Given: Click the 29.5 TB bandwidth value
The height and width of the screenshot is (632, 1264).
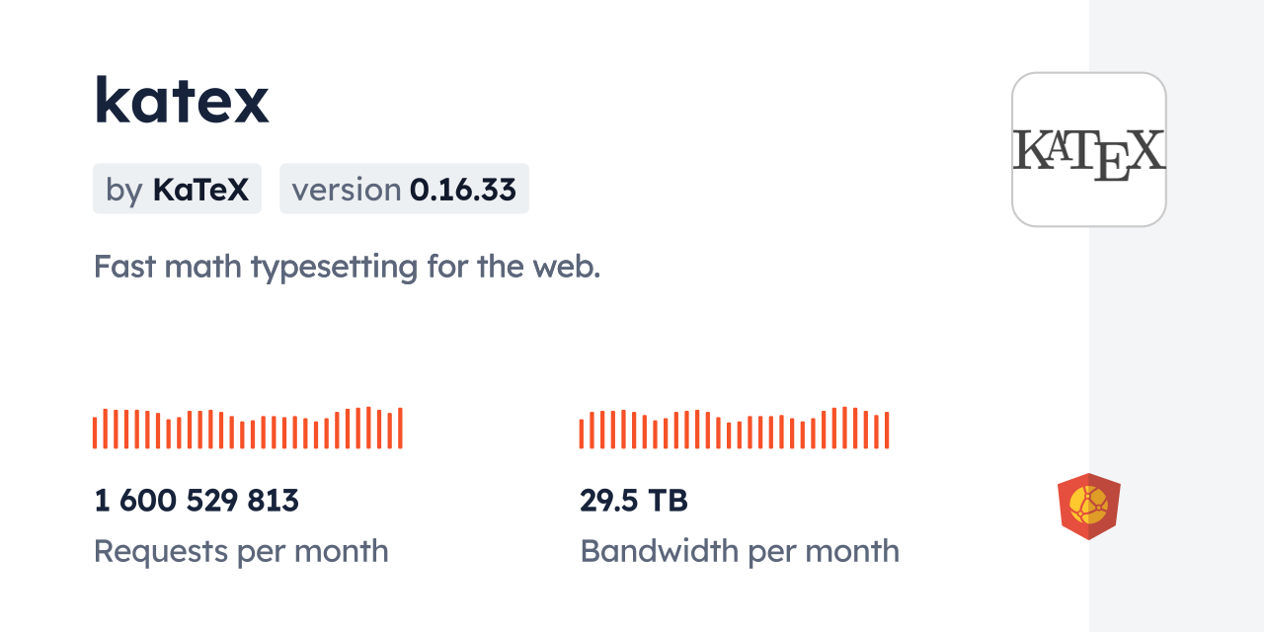Looking at the screenshot, I should tap(633, 501).
